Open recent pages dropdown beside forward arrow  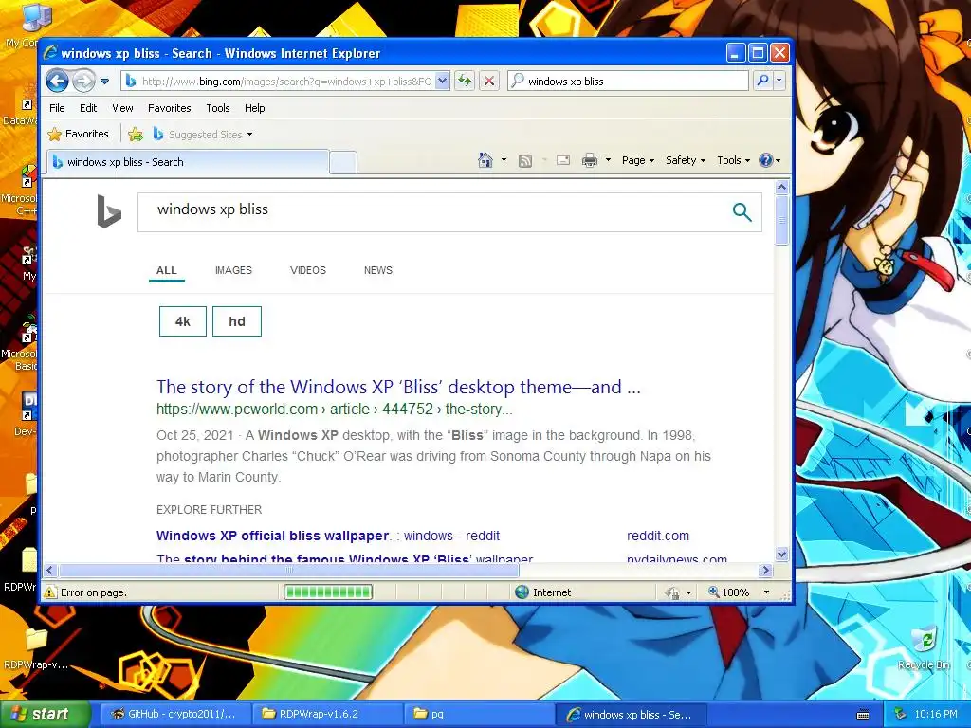click(x=104, y=82)
